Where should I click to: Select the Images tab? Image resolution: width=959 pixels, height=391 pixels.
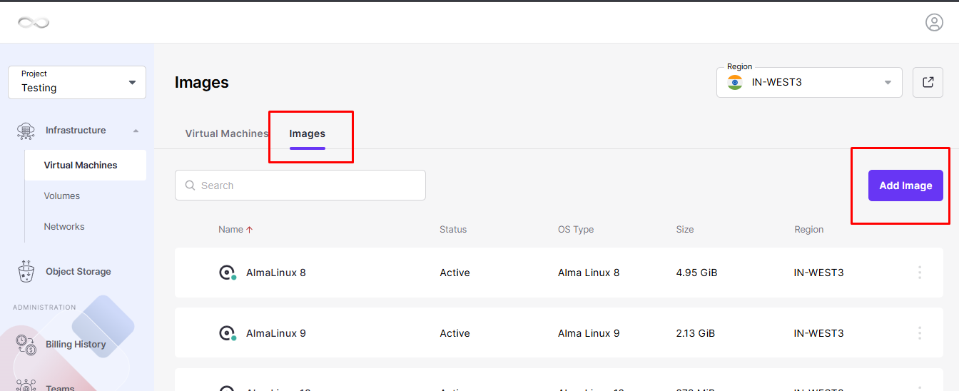click(308, 133)
